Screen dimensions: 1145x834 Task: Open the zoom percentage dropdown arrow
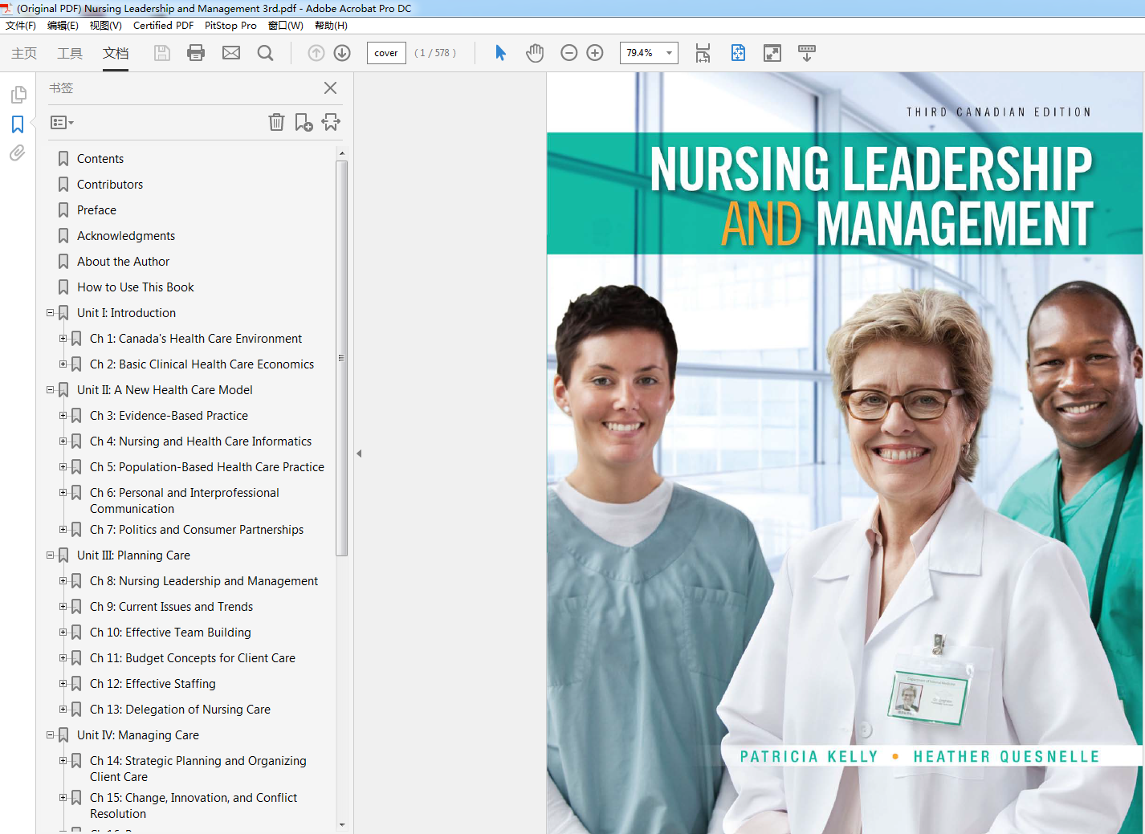[669, 53]
